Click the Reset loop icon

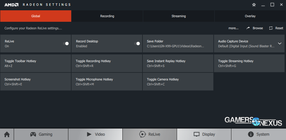(x=271, y=28)
